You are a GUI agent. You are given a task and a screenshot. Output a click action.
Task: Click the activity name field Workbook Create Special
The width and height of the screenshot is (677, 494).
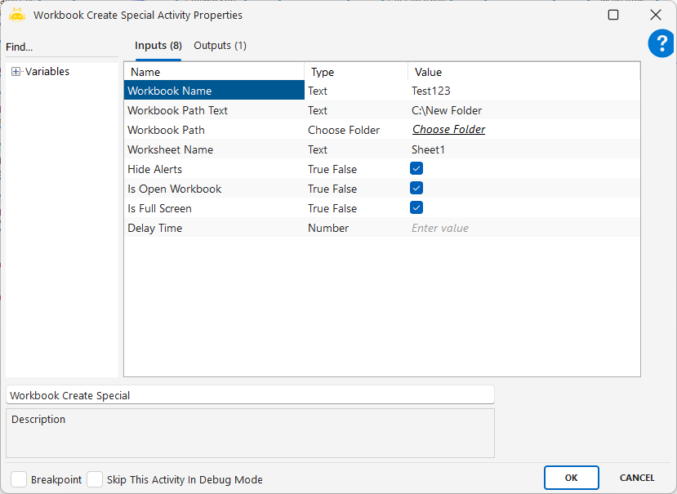[x=250, y=395]
